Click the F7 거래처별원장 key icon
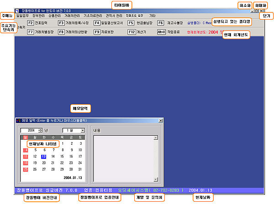Viewport: 274px width, 204px height. (x=31, y=32)
